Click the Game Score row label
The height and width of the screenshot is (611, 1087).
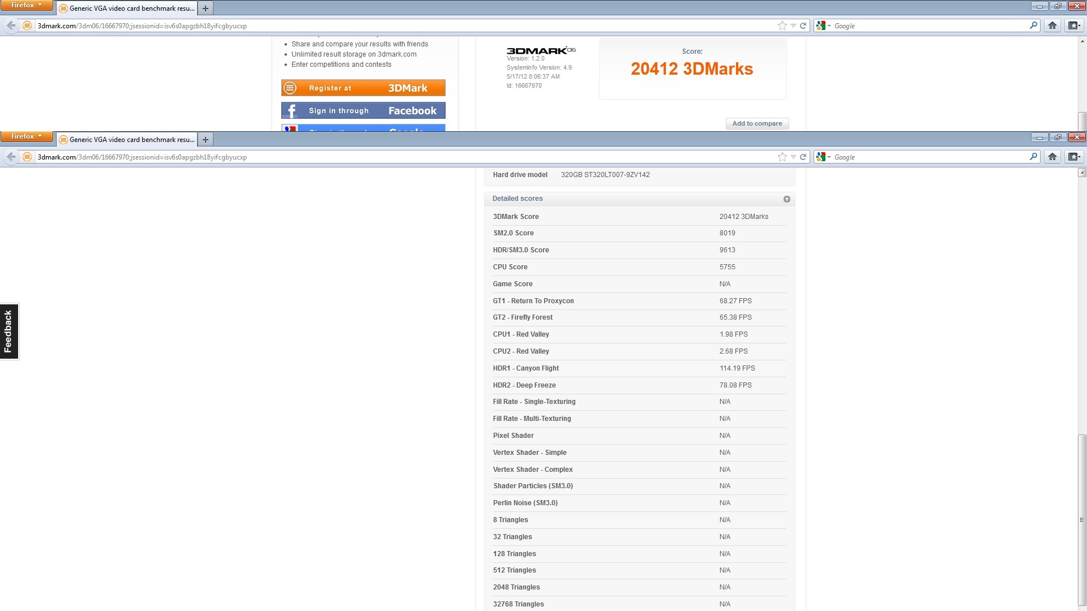pos(512,284)
